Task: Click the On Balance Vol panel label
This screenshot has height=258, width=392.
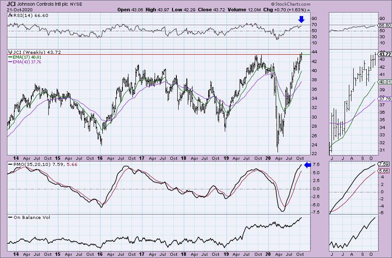Action: [32, 217]
